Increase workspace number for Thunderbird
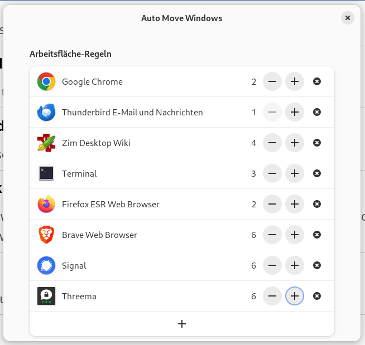 (295, 113)
